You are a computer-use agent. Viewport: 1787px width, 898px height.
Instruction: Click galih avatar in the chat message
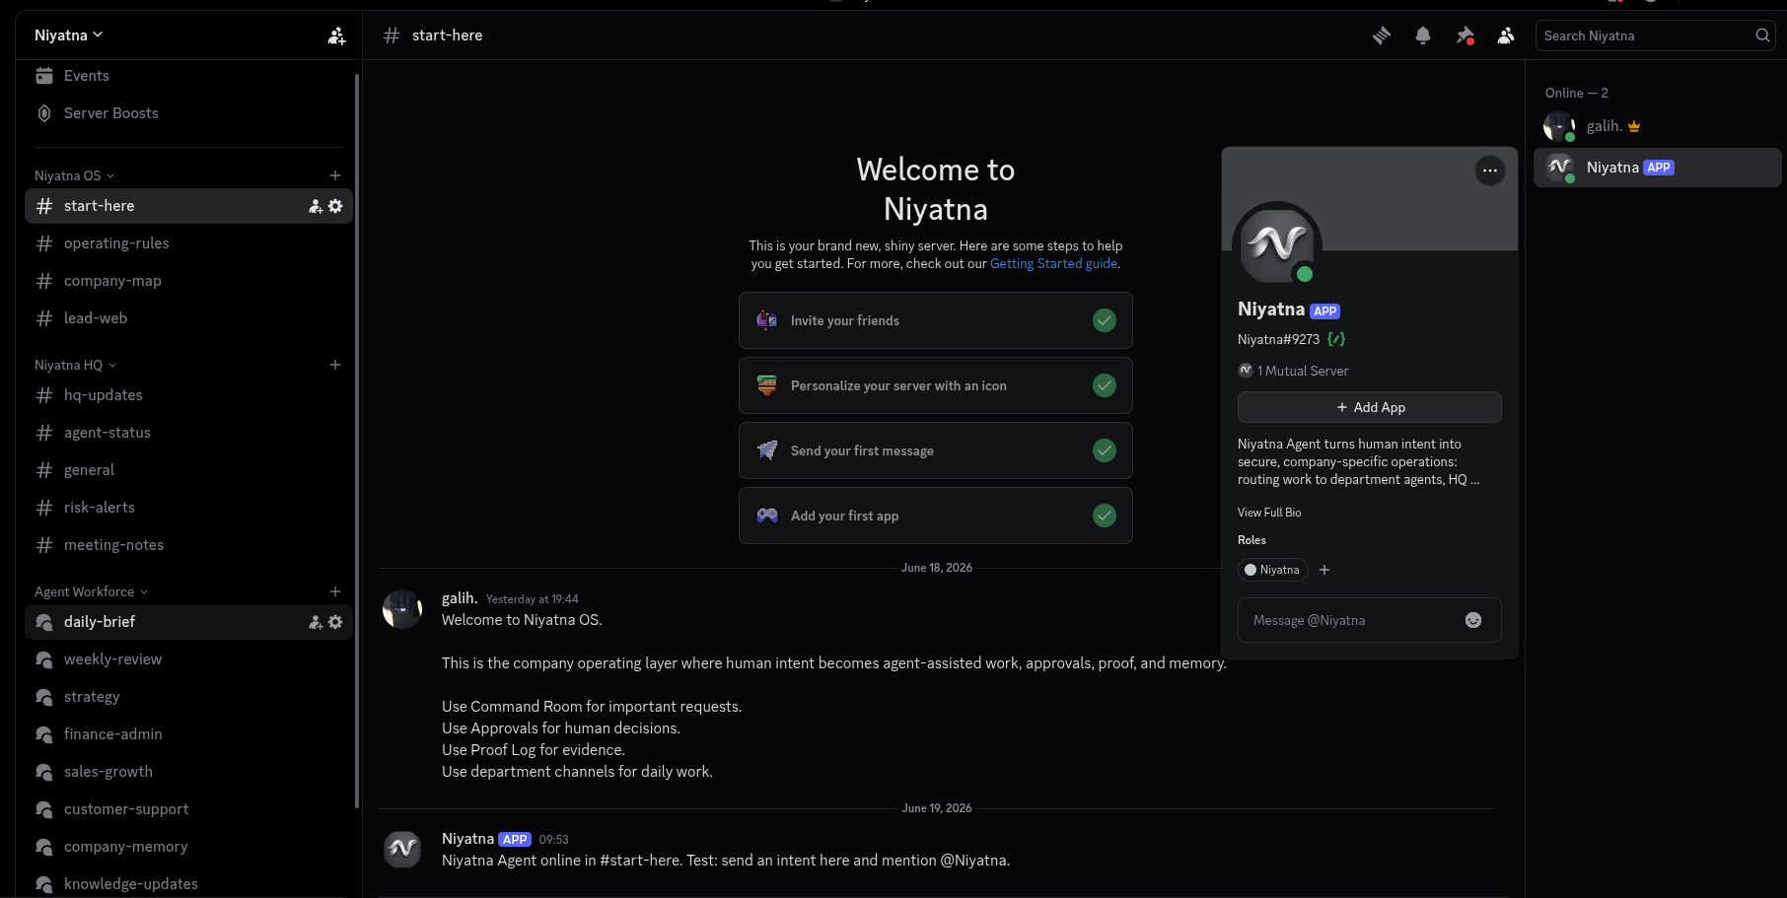pos(402,609)
